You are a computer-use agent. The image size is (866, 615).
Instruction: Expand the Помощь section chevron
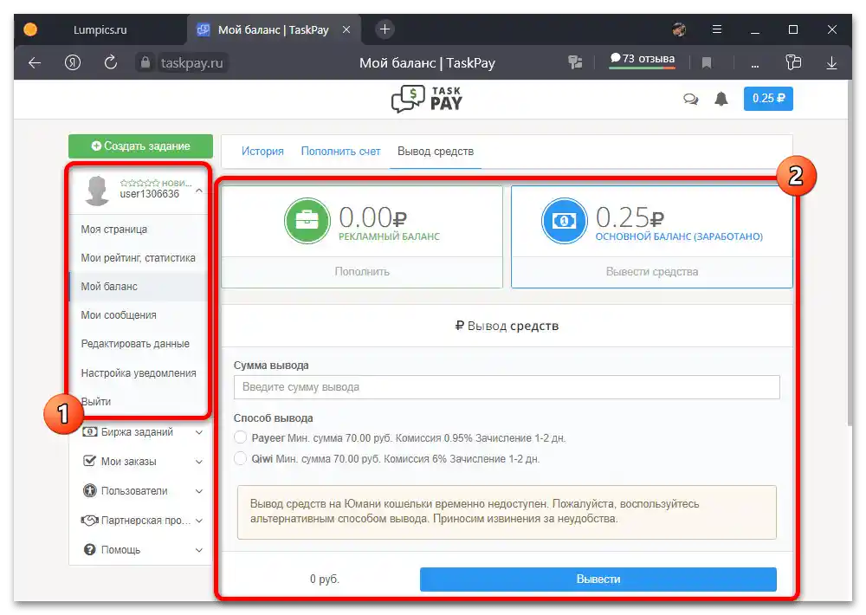tap(199, 550)
